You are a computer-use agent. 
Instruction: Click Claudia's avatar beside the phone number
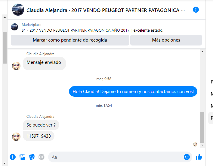coord(16,136)
